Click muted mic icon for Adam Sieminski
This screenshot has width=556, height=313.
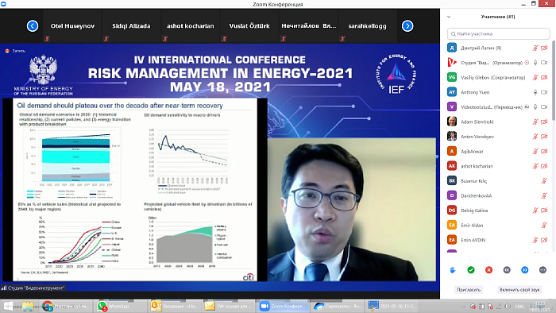[535, 122]
